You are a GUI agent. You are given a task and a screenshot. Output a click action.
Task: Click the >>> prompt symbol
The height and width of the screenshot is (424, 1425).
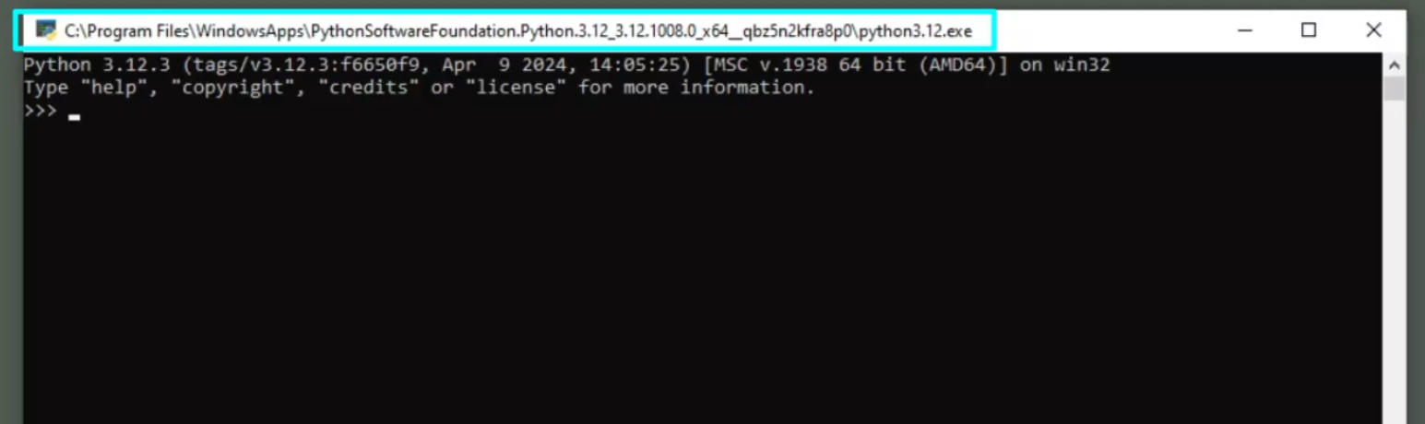coord(41,111)
